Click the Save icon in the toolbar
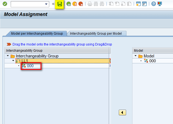Image resolution: width=173 pixels, height=124 pixels. click(59, 4)
